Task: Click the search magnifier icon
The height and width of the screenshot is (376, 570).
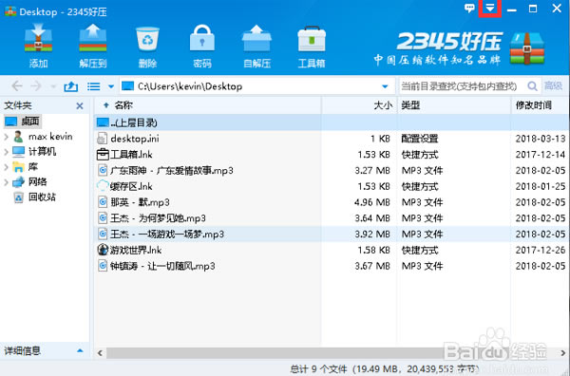Action: (x=532, y=86)
